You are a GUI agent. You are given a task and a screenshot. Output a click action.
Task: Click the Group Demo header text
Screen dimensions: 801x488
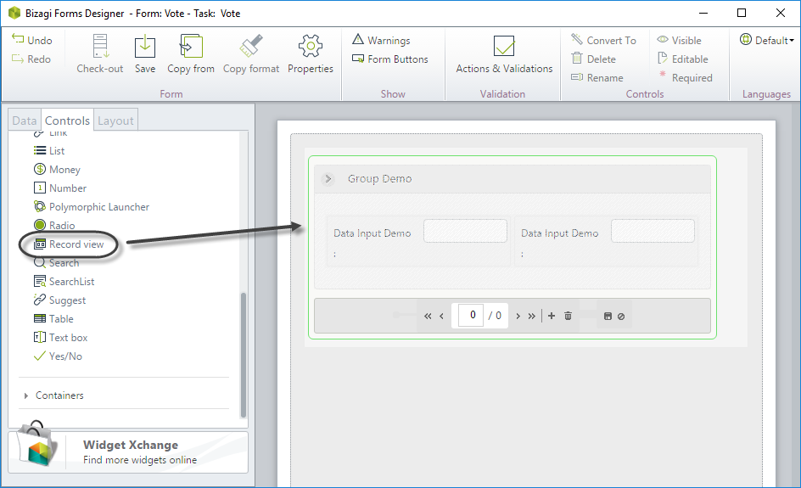click(379, 179)
